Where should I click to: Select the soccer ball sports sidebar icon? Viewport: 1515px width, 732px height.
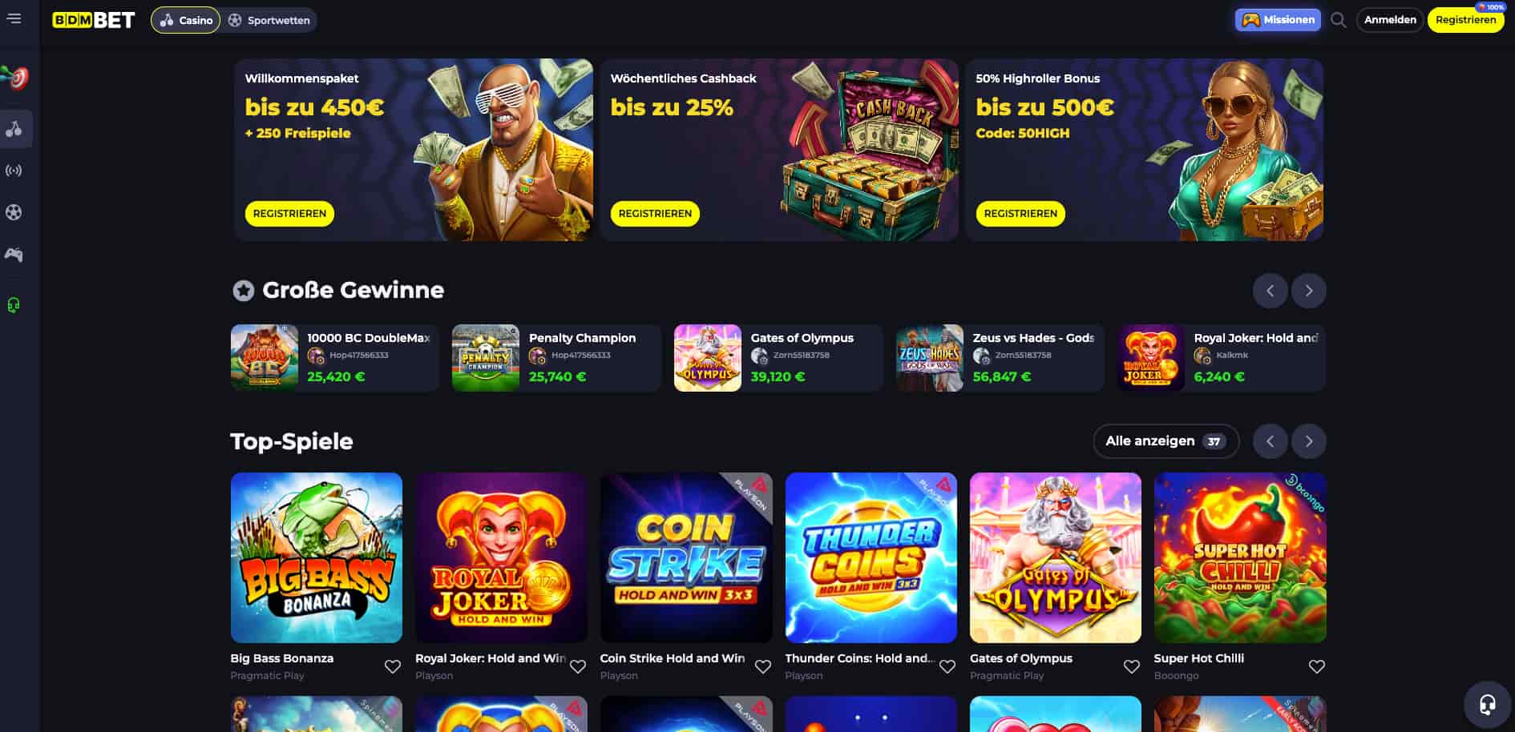coord(14,212)
